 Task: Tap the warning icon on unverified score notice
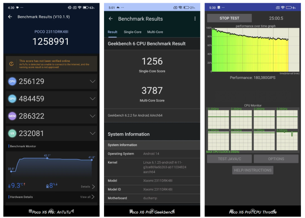(12, 64)
